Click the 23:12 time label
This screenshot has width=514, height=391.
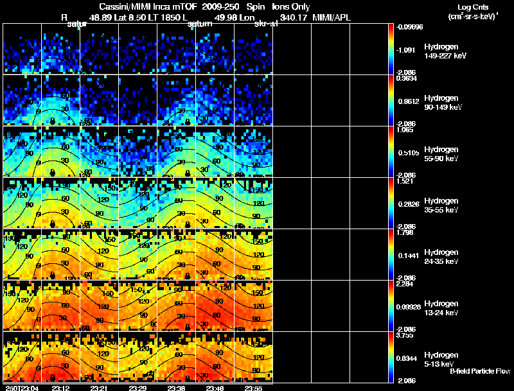[60, 388]
